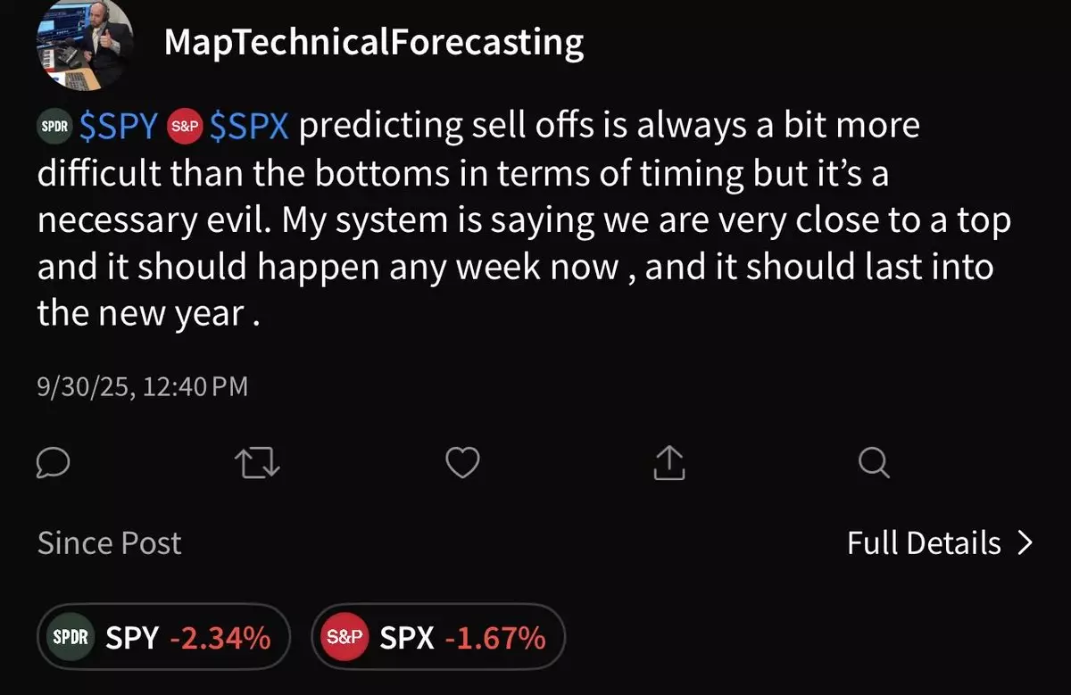Open the Full Details link

(924, 543)
